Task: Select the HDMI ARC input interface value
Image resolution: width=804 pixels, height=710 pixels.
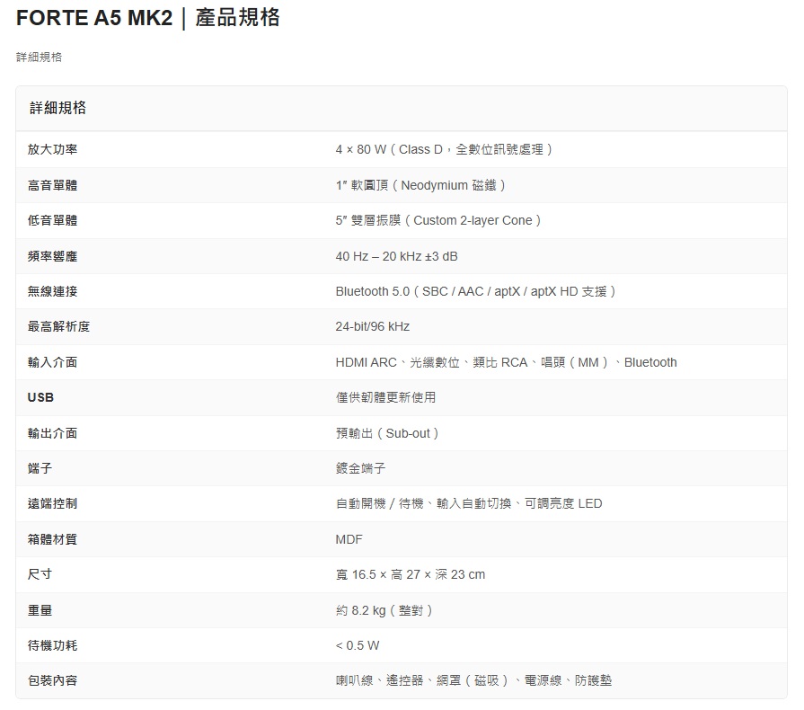Action: tap(506, 362)
